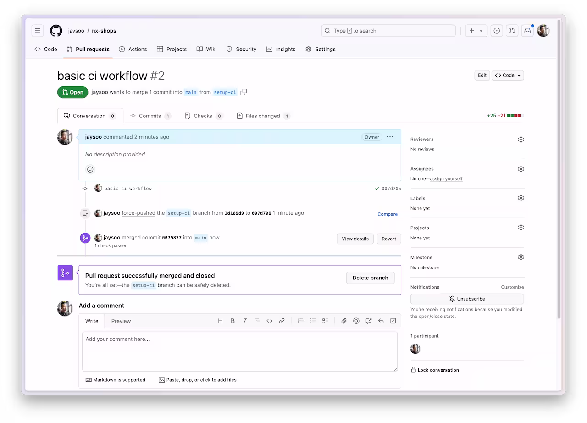587x423 pixels.
Task: Click the bold formatting icon
Action: point(233,321)
